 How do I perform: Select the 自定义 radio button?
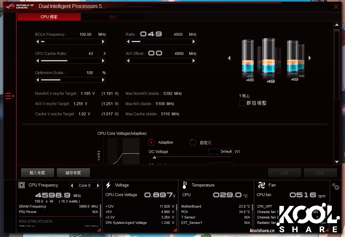[193, 142]
